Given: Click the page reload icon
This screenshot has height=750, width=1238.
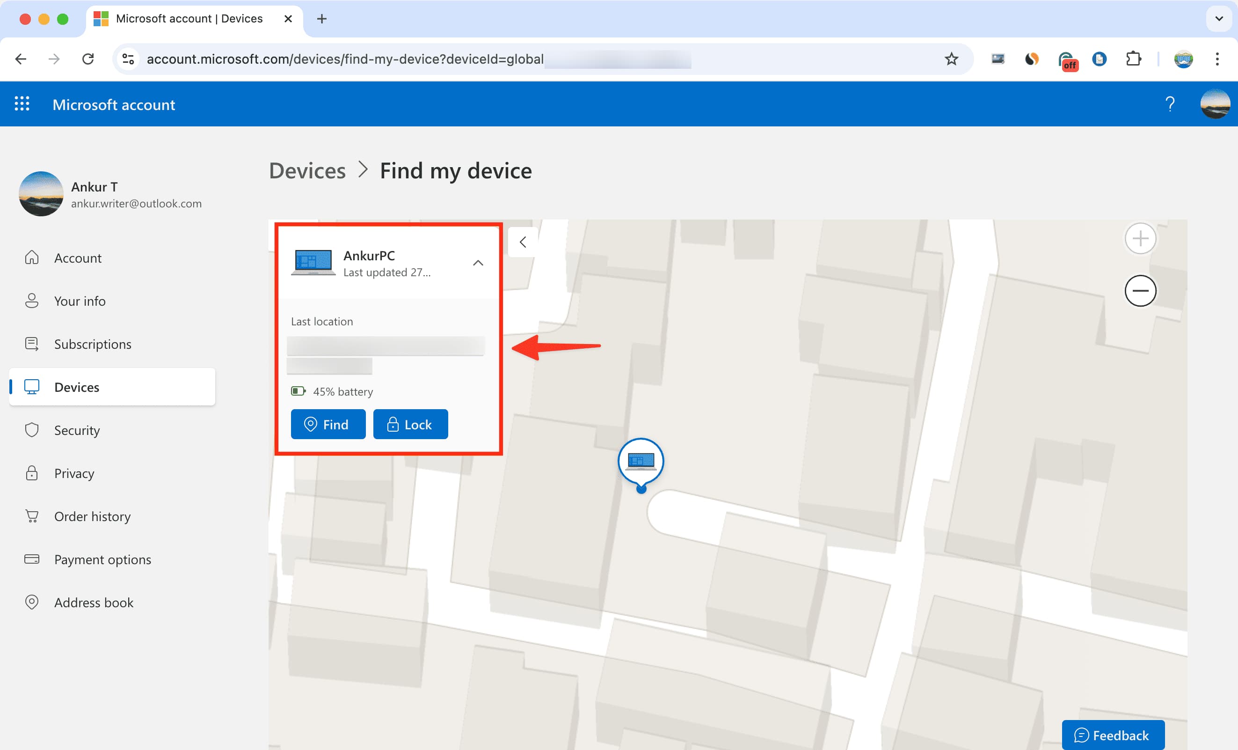Looking at the screenshot, I should tap(88, 59).
